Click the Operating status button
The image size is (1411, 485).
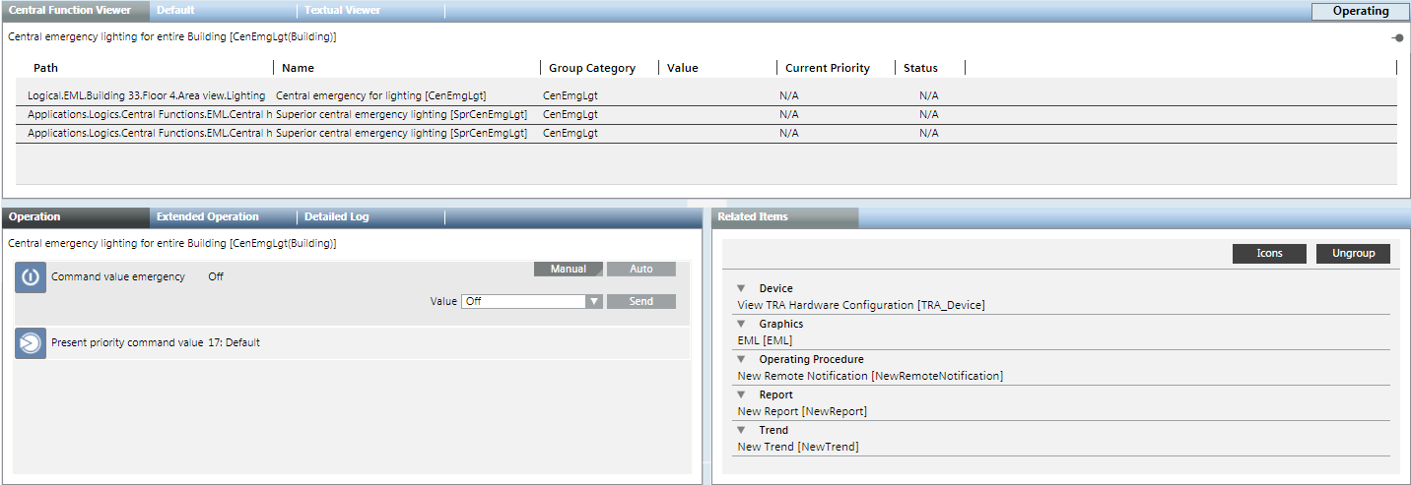(1360, 12)
